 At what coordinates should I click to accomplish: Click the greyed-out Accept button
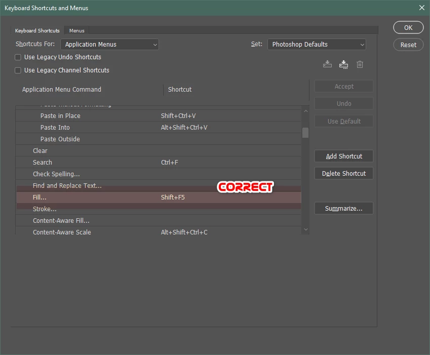[344, 87]
